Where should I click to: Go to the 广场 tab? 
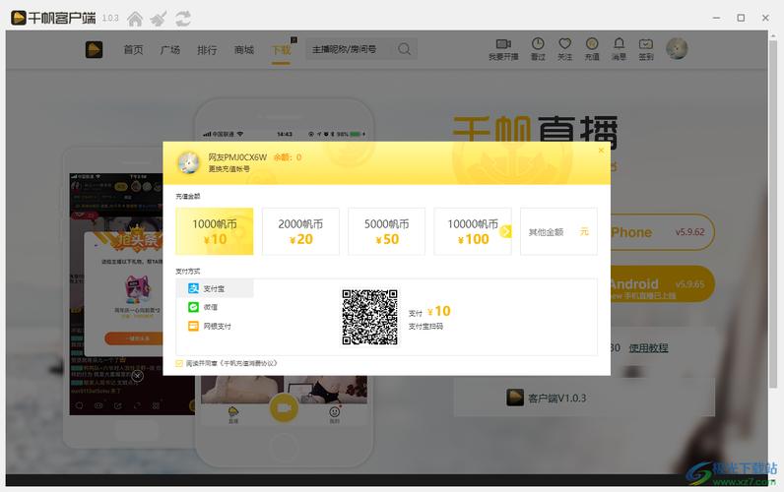(x=169, y=49)
